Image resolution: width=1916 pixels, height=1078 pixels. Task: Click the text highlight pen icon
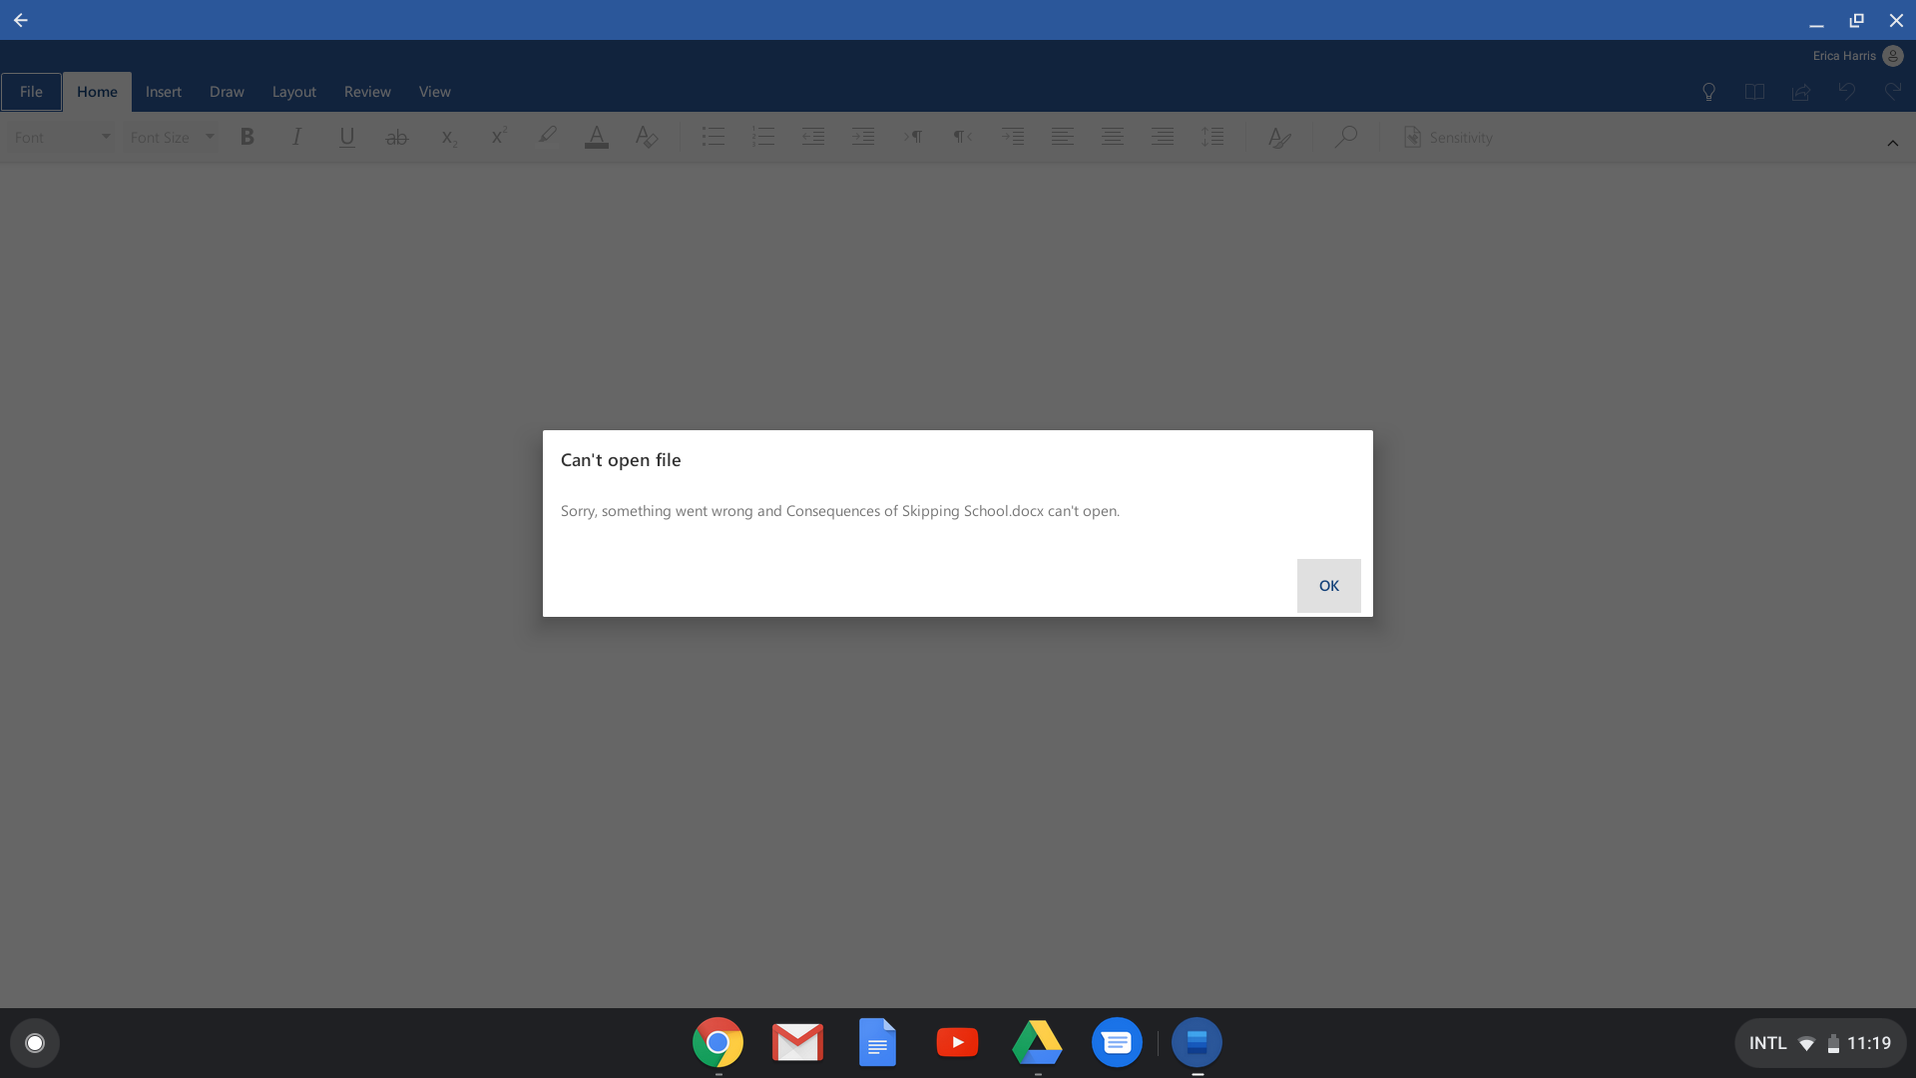(547, 136)
